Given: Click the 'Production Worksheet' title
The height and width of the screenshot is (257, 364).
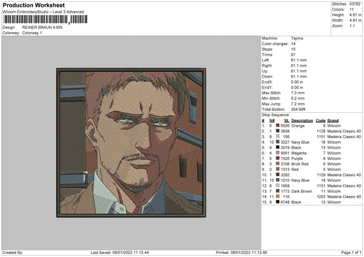Looking at the screenshot, I should [33, 5].
